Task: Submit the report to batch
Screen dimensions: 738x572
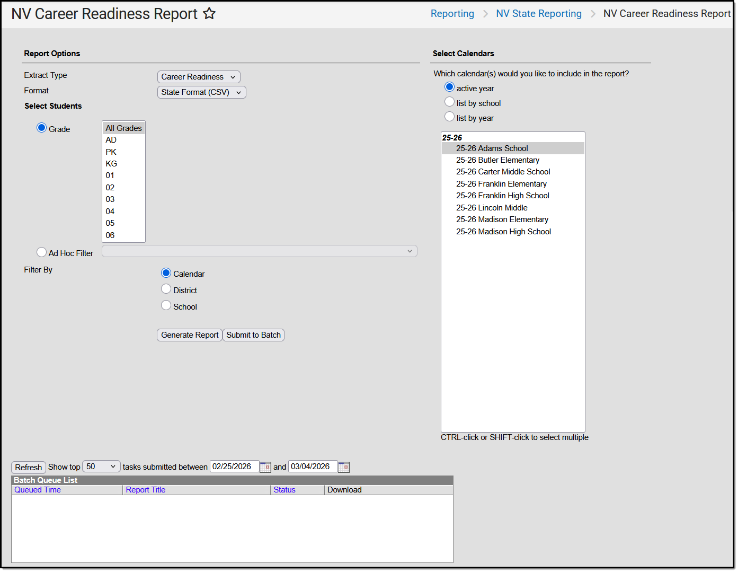Action: pos(253,335)
